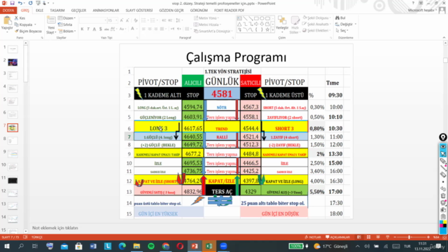
Task: Select the pointer tool in annotation toolbar
Action: click(443, 154)
